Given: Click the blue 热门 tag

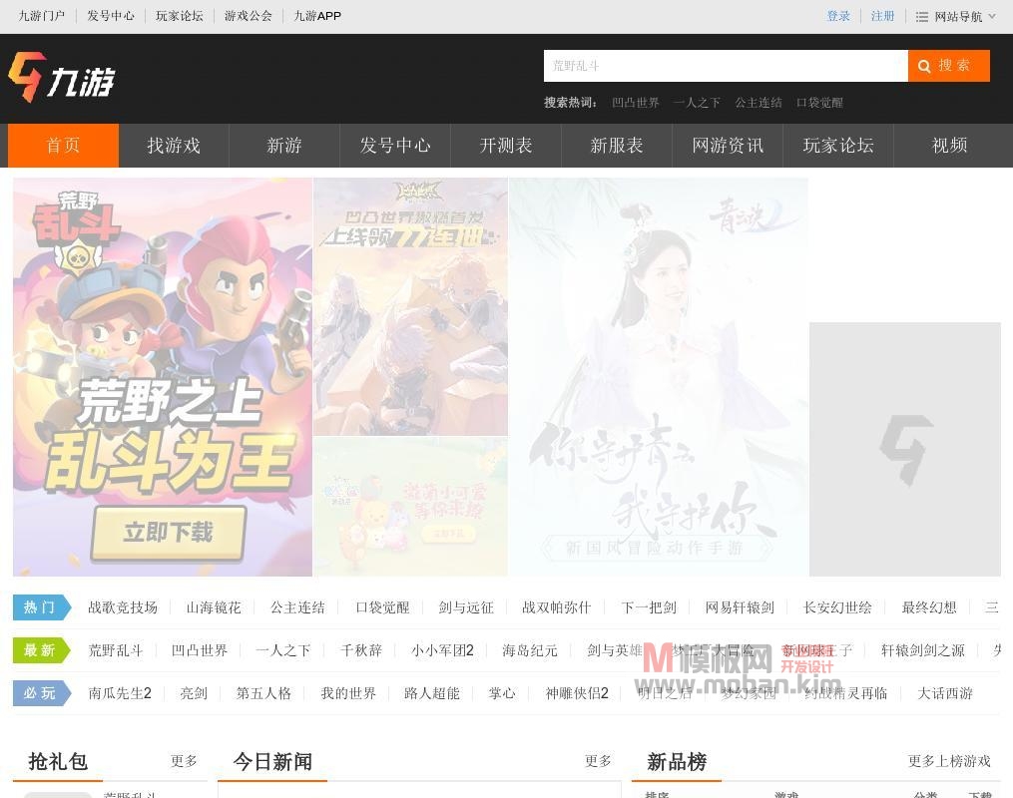Looking at the screenshot, I should tap(41, 607).
